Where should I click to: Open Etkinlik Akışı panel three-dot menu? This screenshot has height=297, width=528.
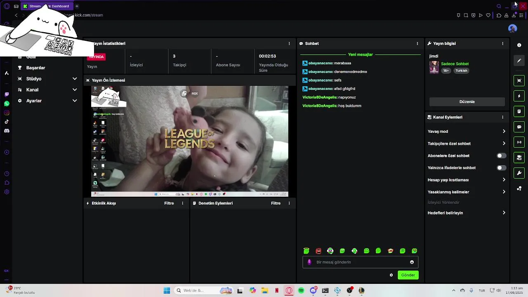tap(183, 203)
